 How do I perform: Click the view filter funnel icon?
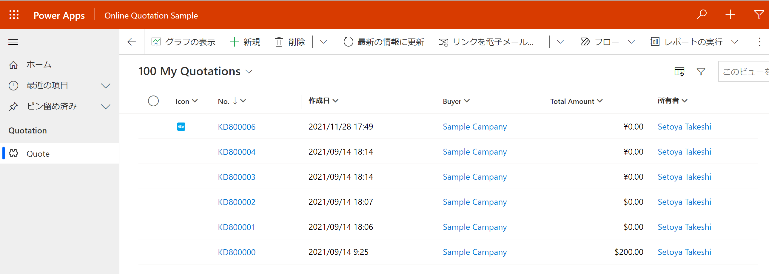click(701, 72)
